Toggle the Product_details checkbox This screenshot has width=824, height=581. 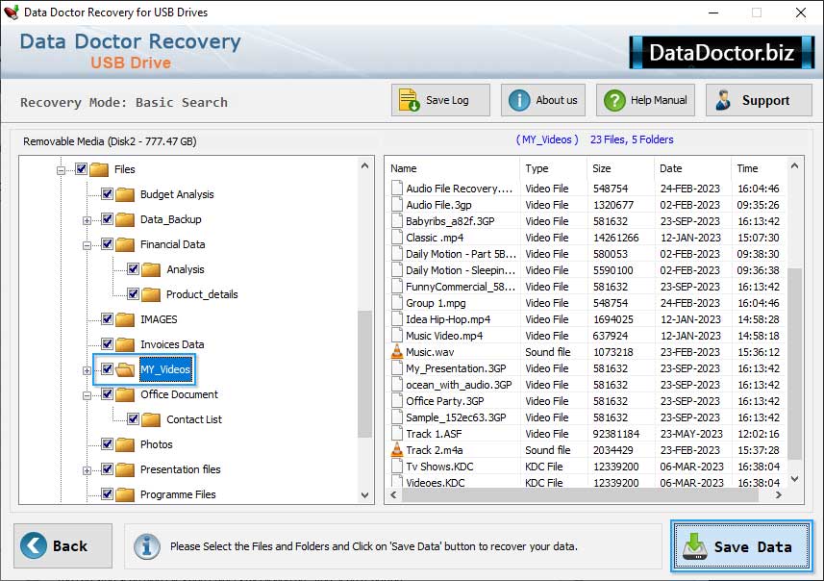point(133,294)
